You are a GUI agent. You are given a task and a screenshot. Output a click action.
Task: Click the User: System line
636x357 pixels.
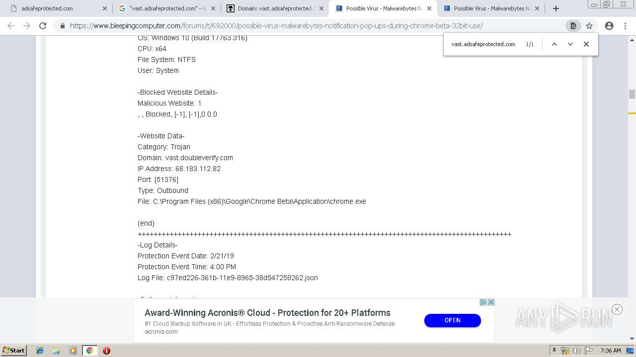[x=158, y=70]
